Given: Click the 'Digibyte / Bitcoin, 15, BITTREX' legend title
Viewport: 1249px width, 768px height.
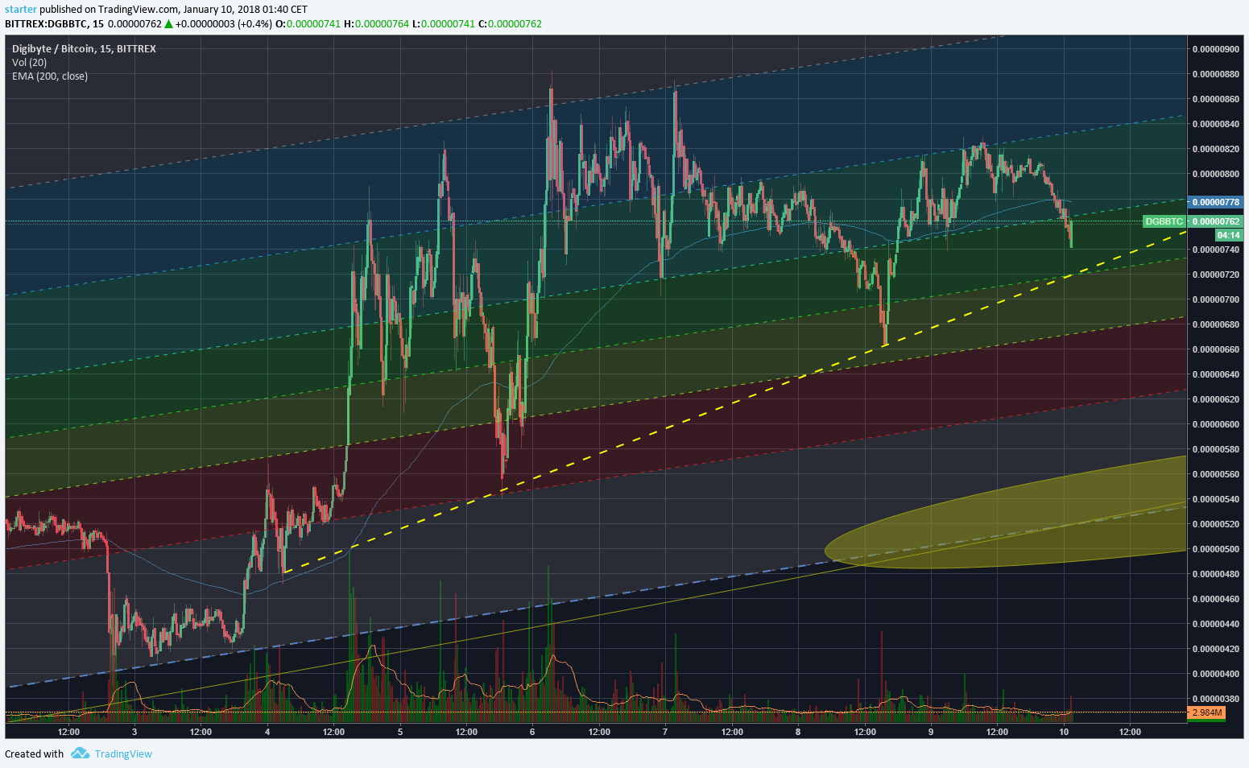Looking at the screenshot, I should coord(84,49).
